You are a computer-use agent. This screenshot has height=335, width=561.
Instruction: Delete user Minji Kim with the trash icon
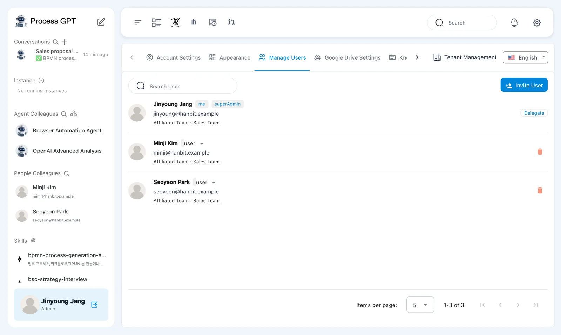click(x=540, y=151)
